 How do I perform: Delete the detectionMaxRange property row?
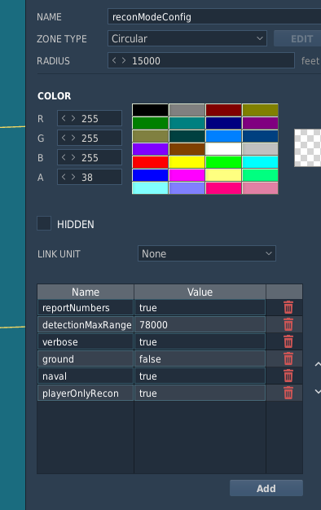[288, 324]
